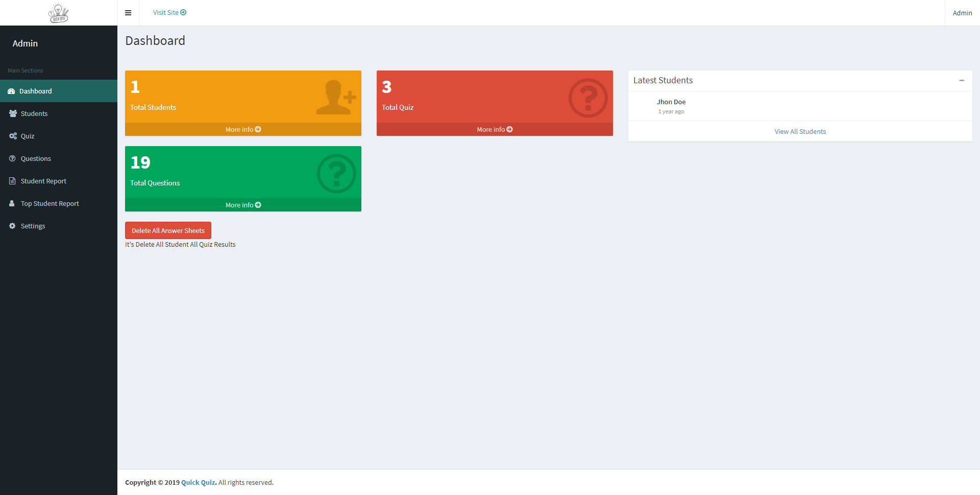This screenshot has height=495, width=980.
Task: Open the Admin account menu
Action: pos(962,13)
